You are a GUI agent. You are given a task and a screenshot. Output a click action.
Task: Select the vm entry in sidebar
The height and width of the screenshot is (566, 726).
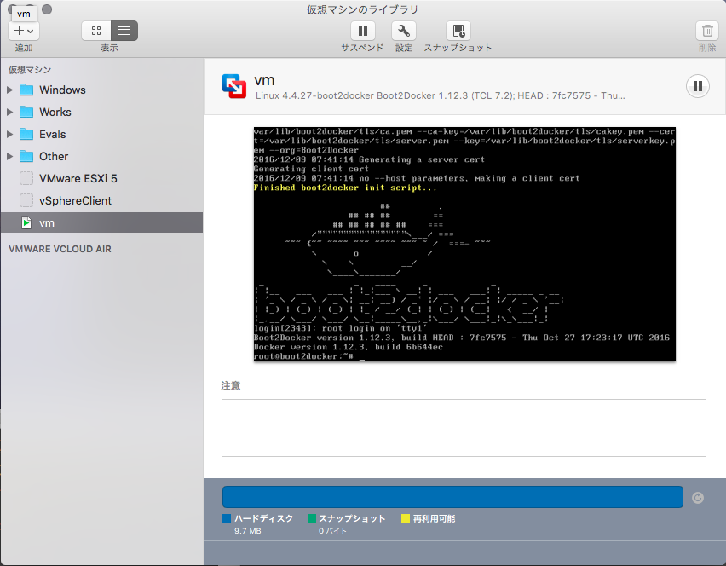(102, 222)
